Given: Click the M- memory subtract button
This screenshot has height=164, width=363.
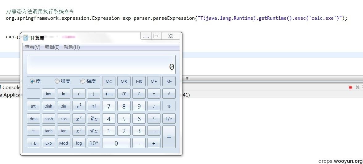Looking at the screenshot, I should (x=169, y=81).
